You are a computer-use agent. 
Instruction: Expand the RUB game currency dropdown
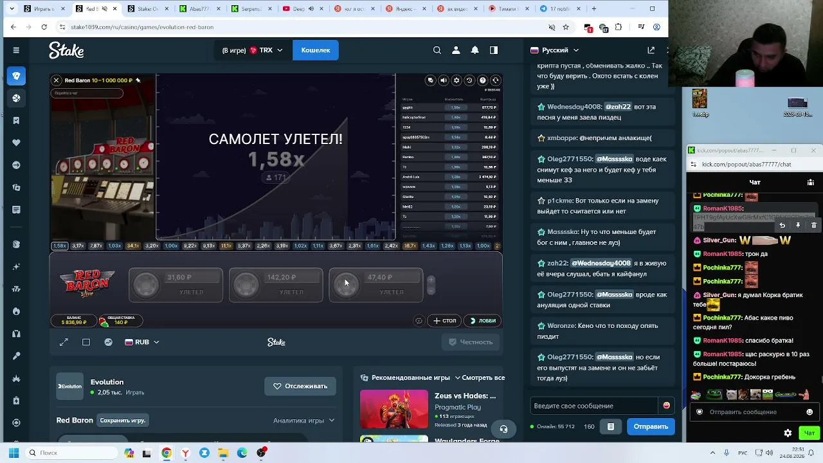[x=142, y=342]
